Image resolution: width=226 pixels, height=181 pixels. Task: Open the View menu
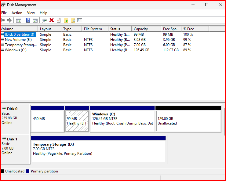pos(31,13)
